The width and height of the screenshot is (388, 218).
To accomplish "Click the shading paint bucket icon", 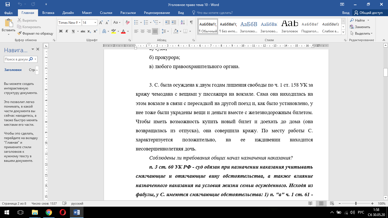I will 176,31.
